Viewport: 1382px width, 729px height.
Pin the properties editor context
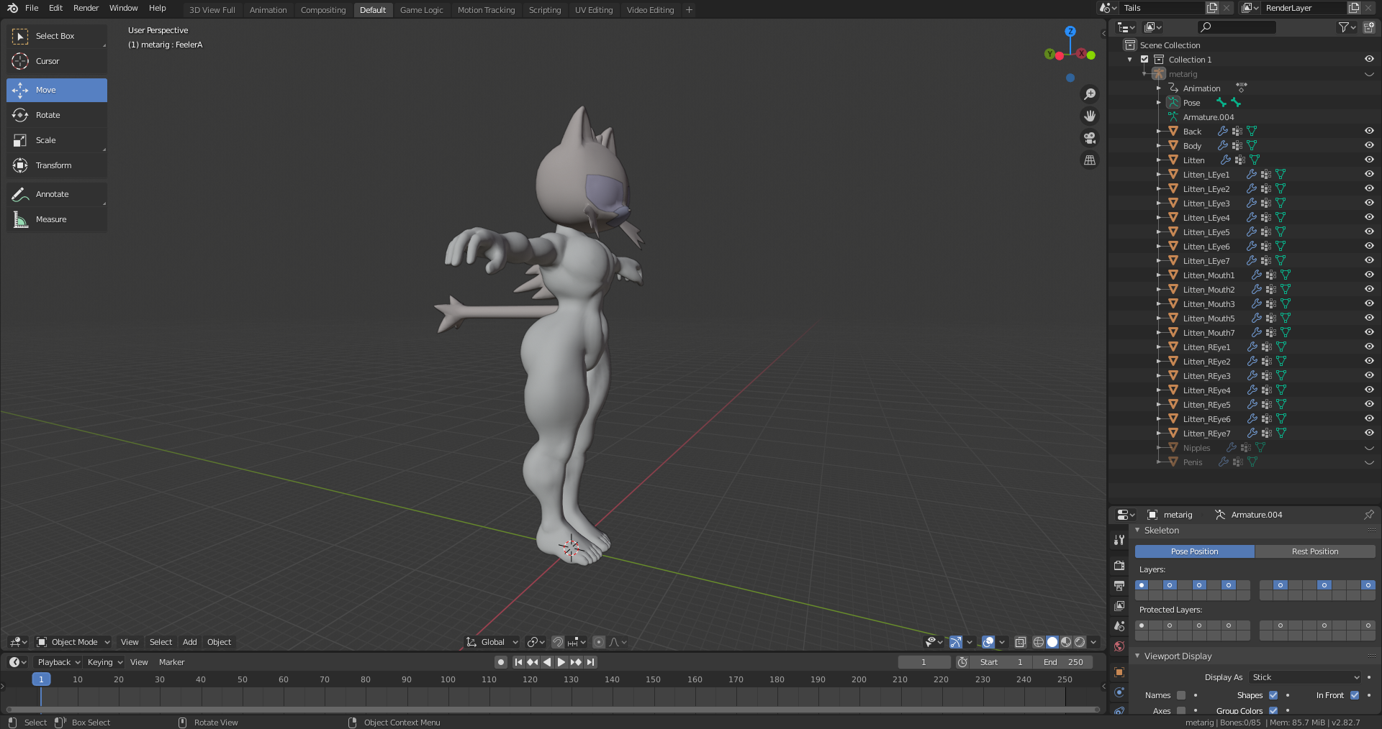pyautogui.click(x=1368, y=515)
